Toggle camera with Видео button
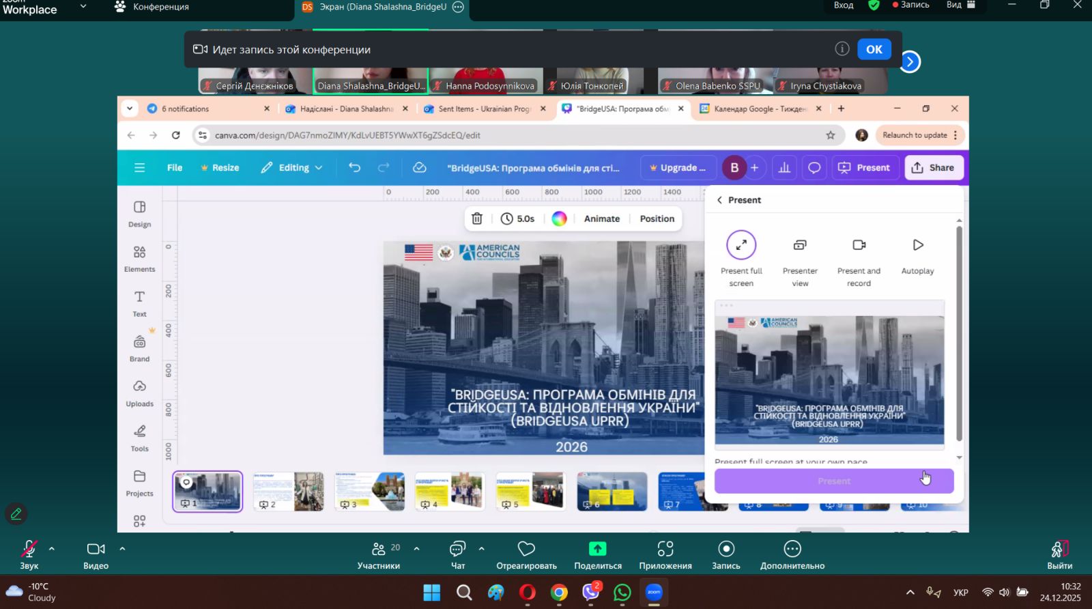 click(x=96, y=554)
